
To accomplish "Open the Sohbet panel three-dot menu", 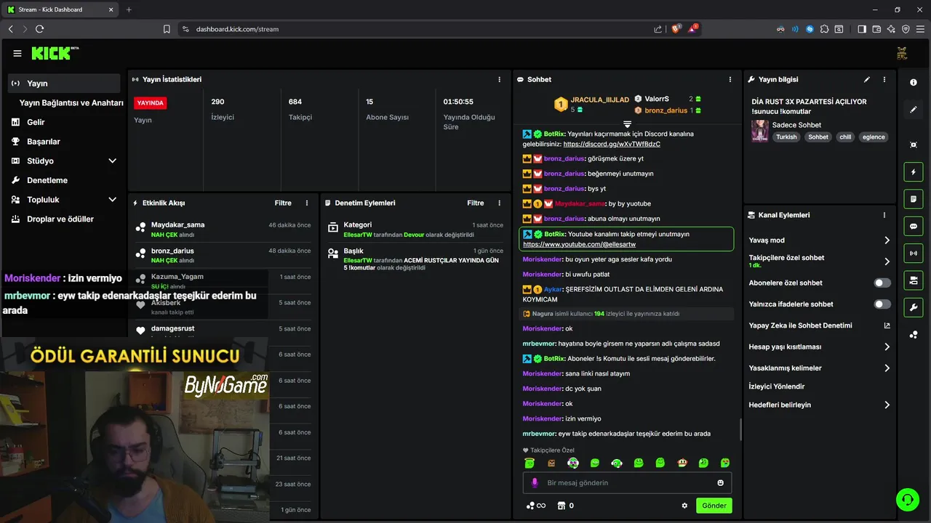I will point(730,79).
